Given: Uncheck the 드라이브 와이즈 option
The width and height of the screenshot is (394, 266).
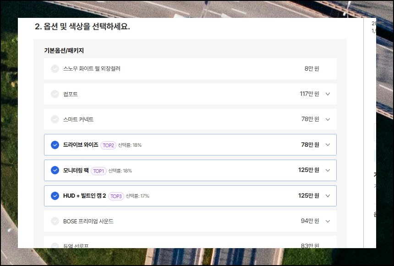Looking at the screenshot, I should [55, 145].
